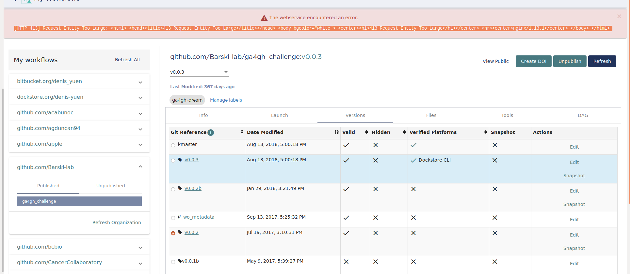This screenshot has height=274, width=630.
Task: Click the Git Reference info icon
Action: 211,132
